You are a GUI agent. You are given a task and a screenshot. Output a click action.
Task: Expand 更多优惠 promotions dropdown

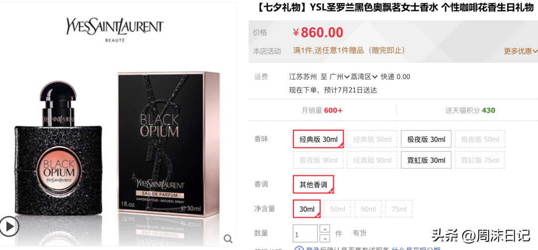click(521, 51)
